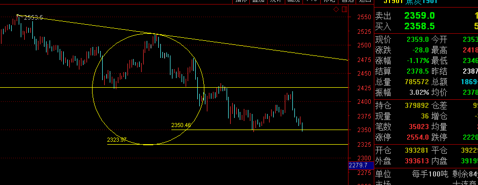478x185 pixels.
Task: Click the 卖出 price value 2359.0
Action: tap(419, 16)
